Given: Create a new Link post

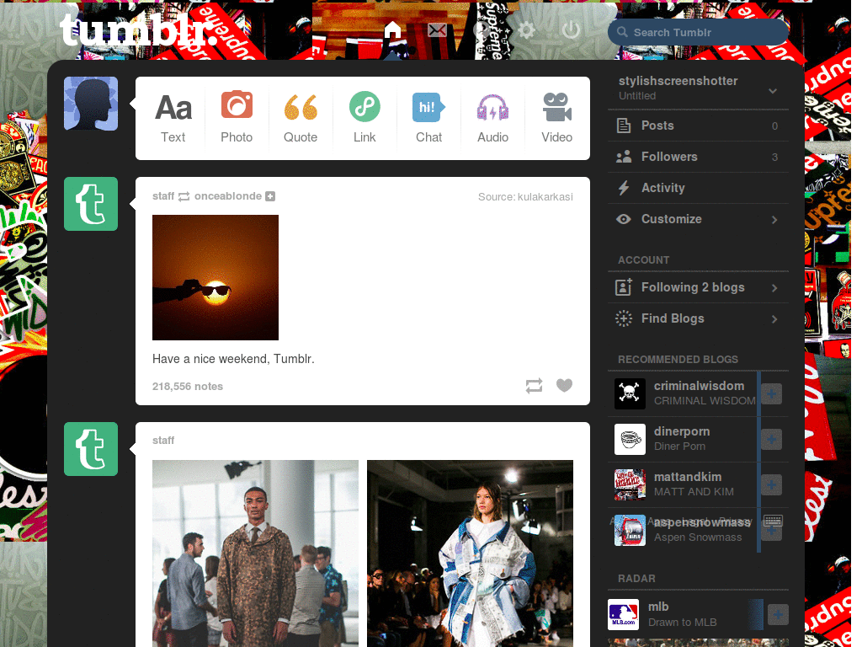Looking at the screenshot, I should pos(364,118).
